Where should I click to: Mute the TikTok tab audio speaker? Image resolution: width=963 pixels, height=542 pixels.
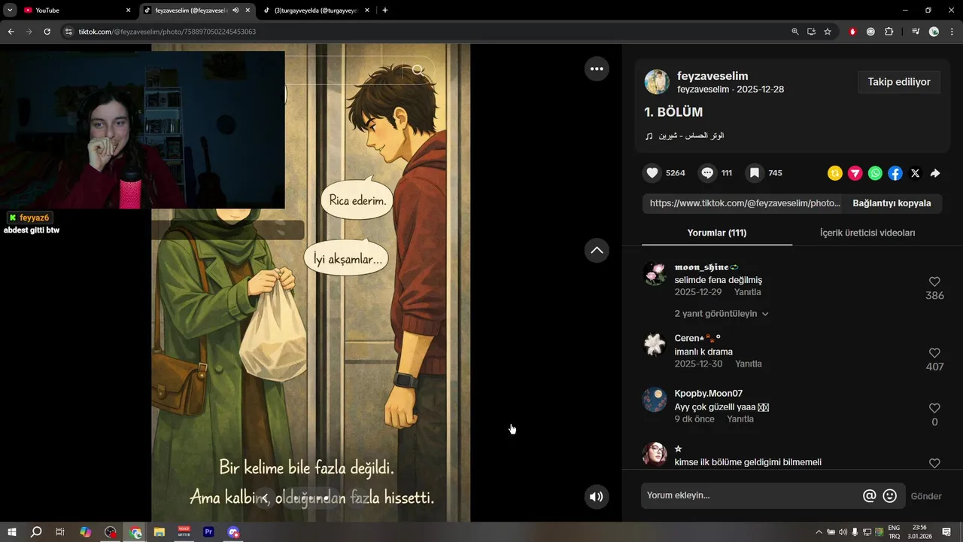235,11
